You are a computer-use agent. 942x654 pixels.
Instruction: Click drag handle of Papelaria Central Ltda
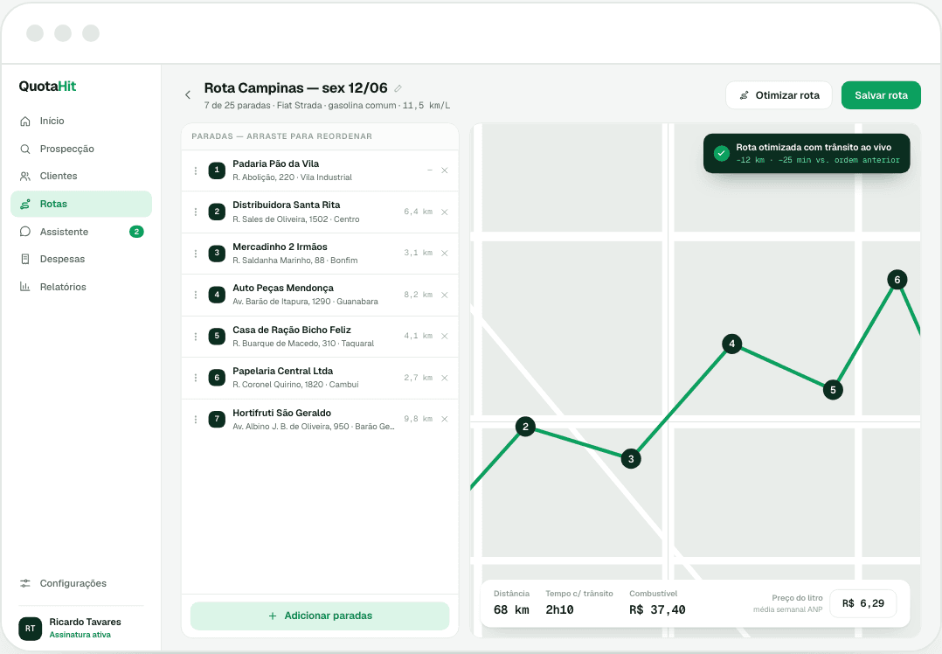tap(195, 378)
